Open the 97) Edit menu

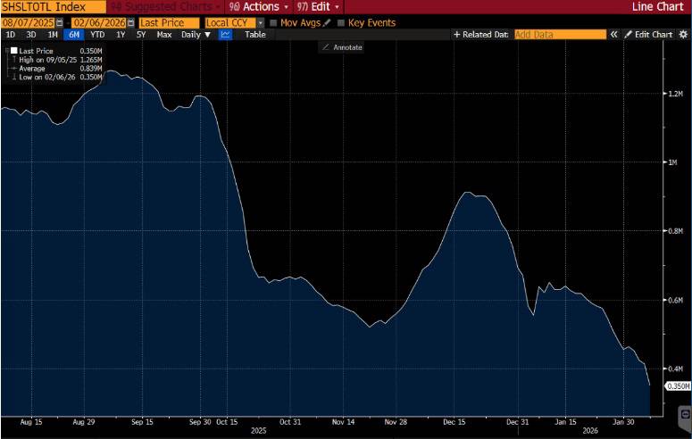click(x=318, y=6)
